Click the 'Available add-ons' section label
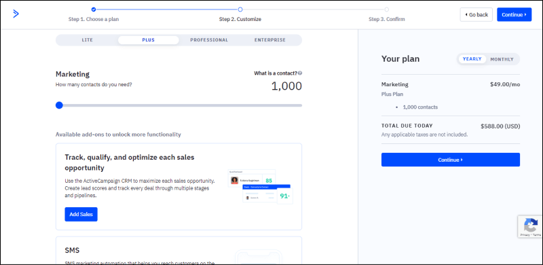The image size is (543, 265). click(x=118, y=135)
